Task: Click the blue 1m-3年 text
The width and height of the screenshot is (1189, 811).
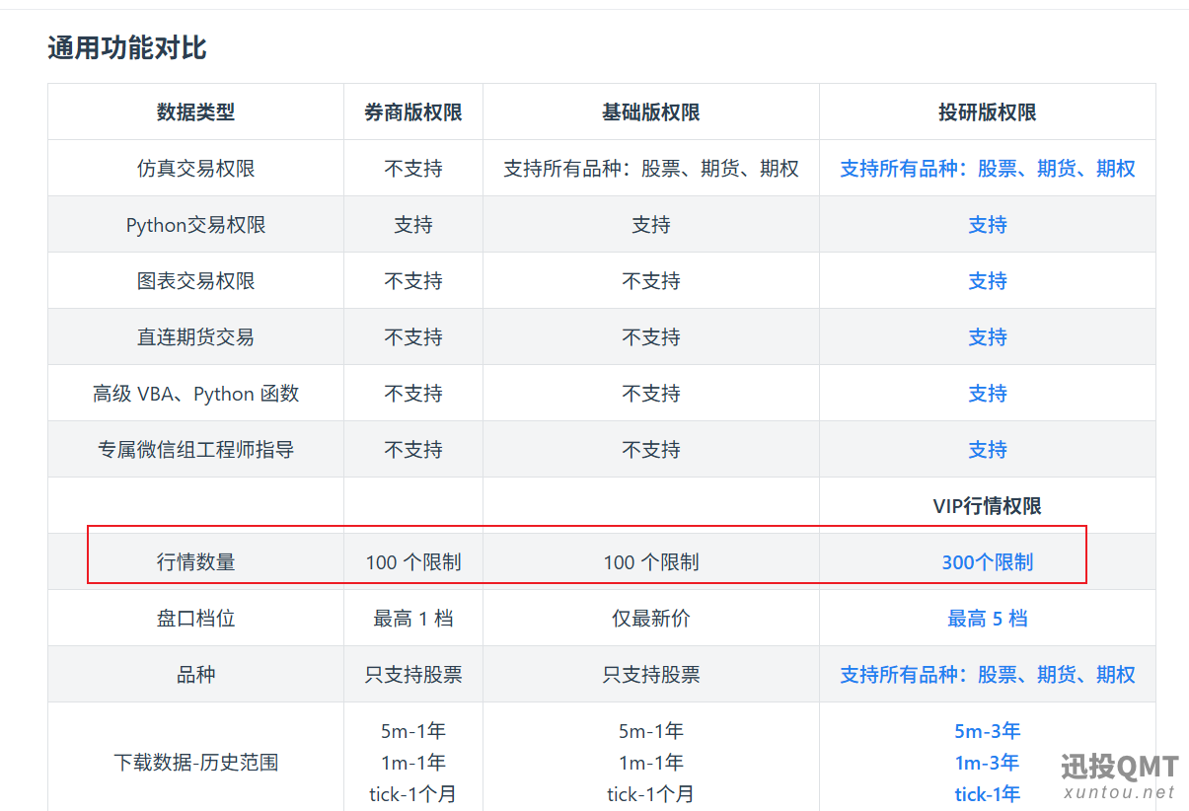Action: (x=987, y=763)
